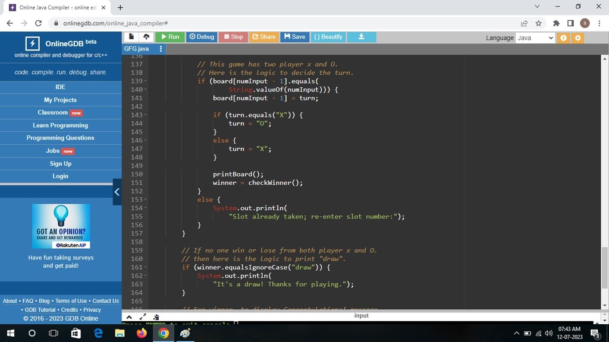Open the GFG.java tab options menu
This screenshot has width=609, height=342.
[161, 49]
